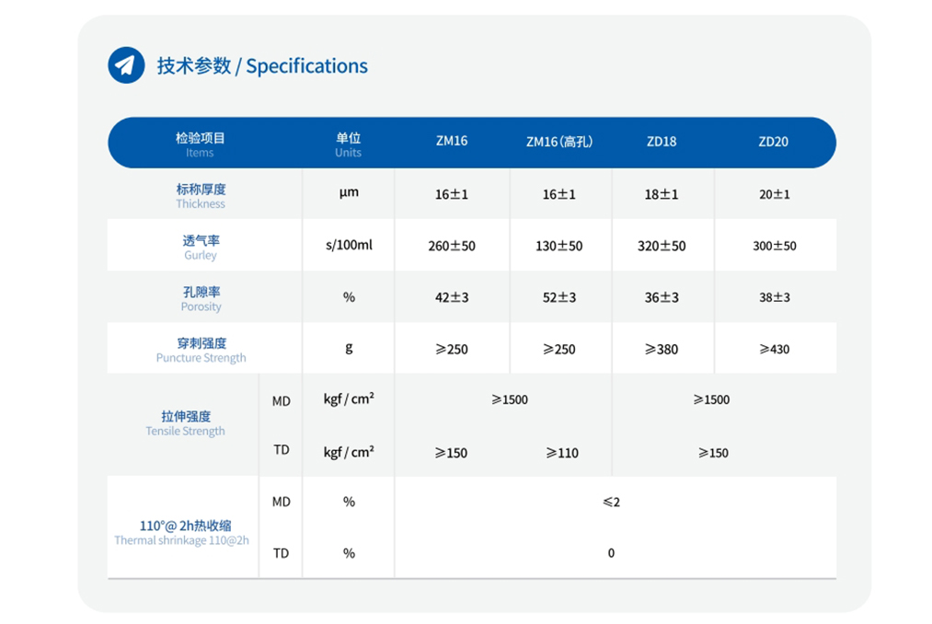Select the 检验项目 Items column header

pos(201,144)
